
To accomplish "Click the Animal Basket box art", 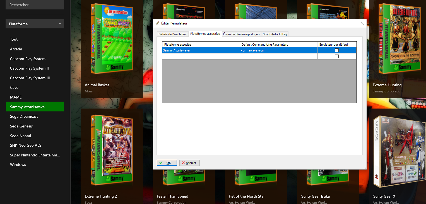I will coord(112,39).
